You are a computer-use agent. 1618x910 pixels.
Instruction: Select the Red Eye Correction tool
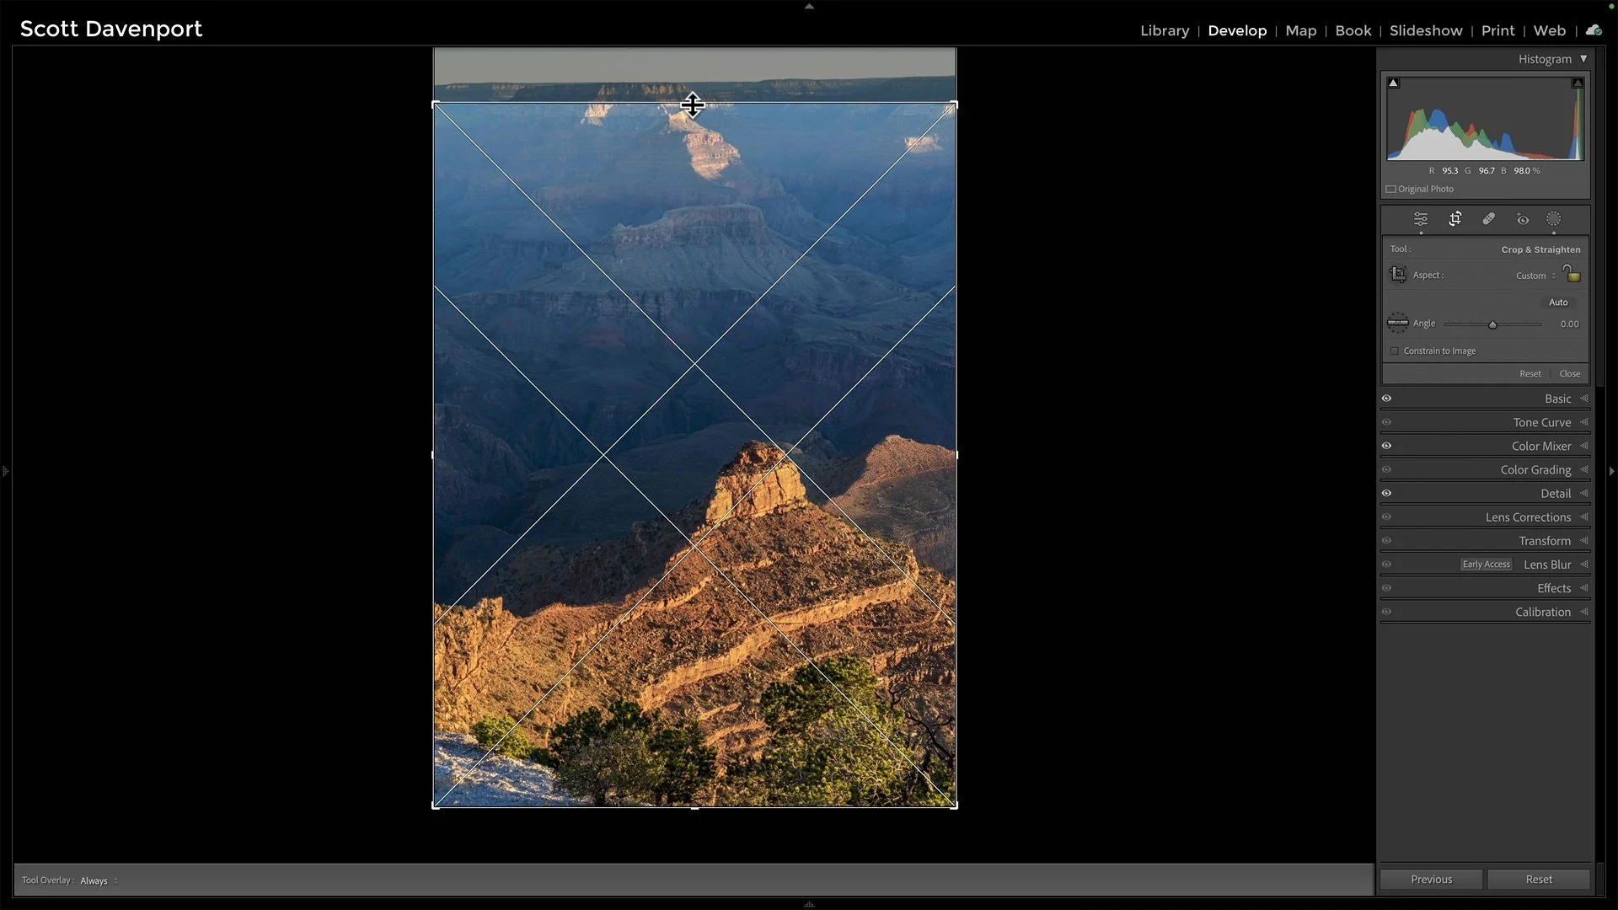pos(1523,219)
